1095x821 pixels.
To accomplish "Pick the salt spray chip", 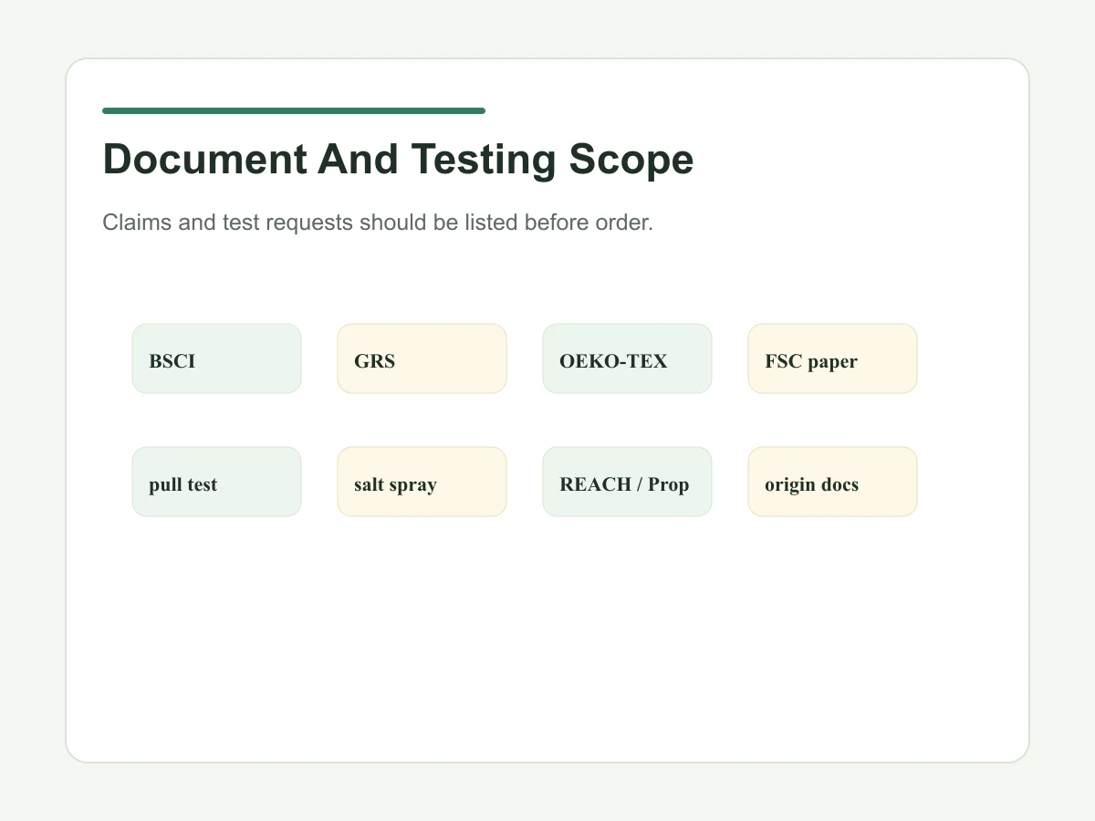I will point(422,482).
